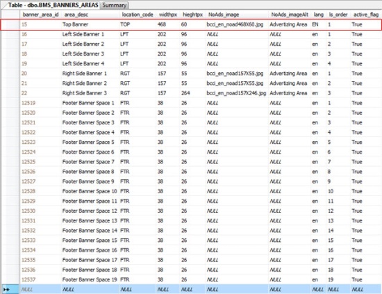The height and width of the screenshot is (294, 382).
Task: Select the Table - dbo.BMS_BANNERS_AREAS tab
Action: coord(52,5)
